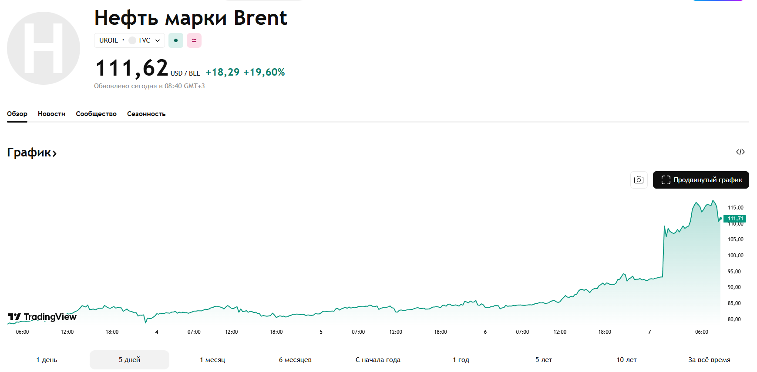Screen dimensions: 757x372
Task: Switch chart to С начала года
Action: pyautogui.click(x=378, y=360)
